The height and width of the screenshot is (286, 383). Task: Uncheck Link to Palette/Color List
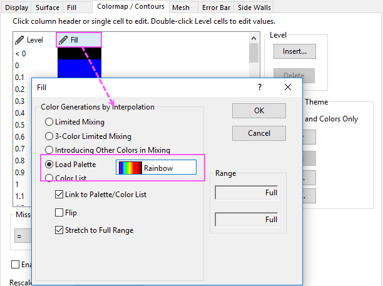(59, 195)
